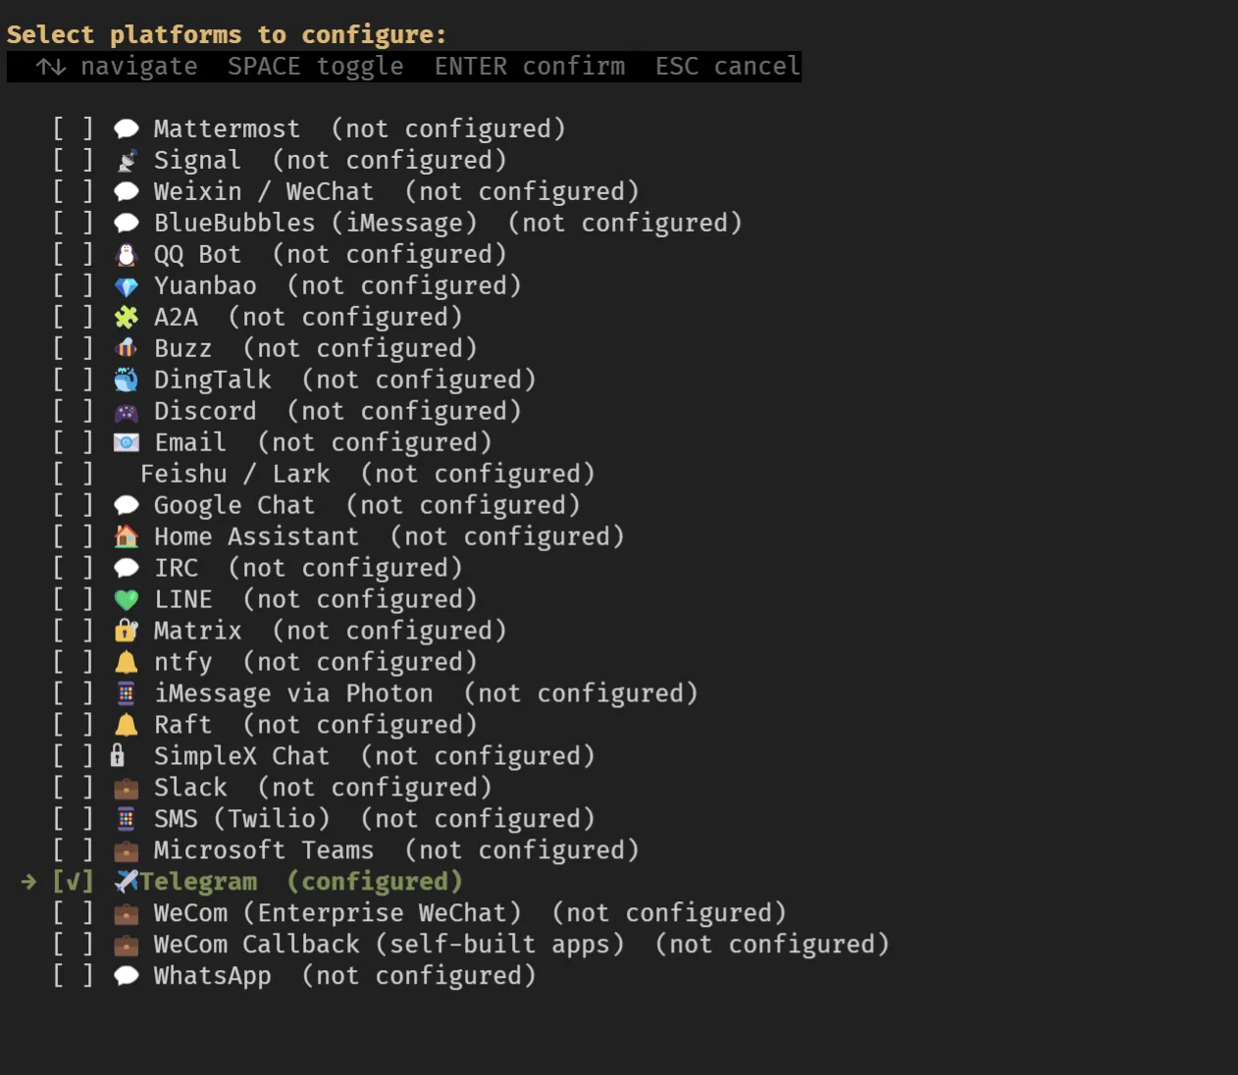The image size is (1238, 1075).
Task: Click the bell icon next to ntfy
Action: point(127,663)
